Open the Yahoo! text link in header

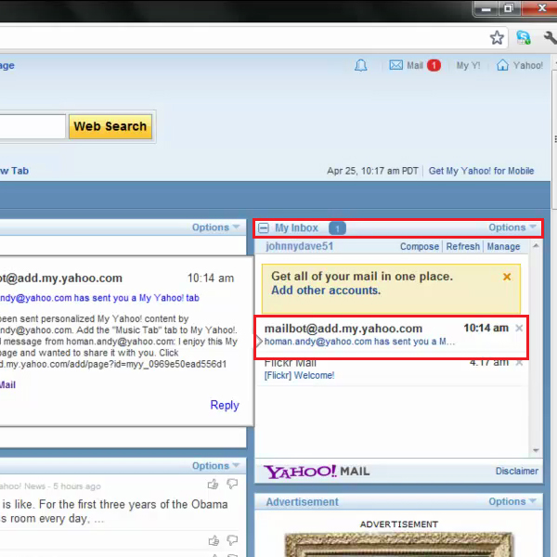[528, 65]
